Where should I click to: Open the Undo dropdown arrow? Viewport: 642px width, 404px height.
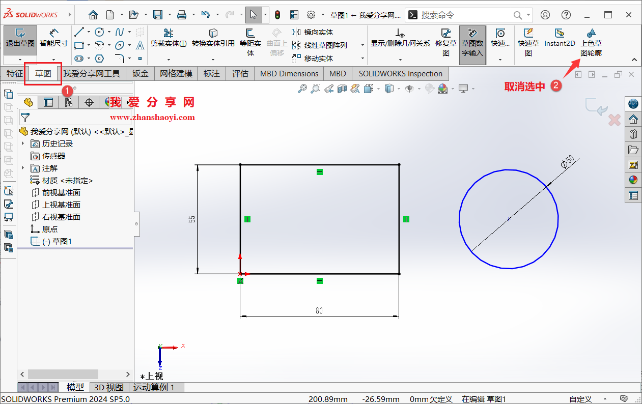click(217, 15)
